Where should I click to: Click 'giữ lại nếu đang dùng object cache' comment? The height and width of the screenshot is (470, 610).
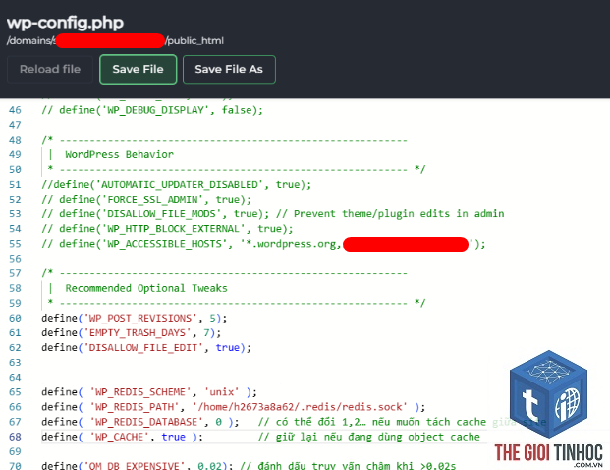(368, 437)
